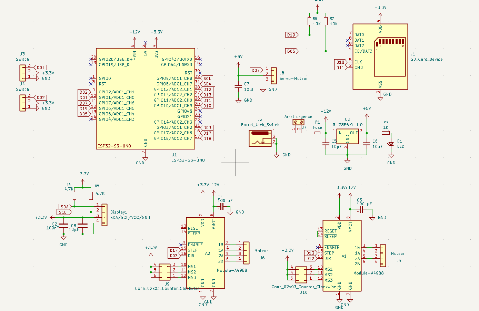Click the D07 label at servo connector J8
The width and height of the screenshot is (479, 311).
tap(257, 70)
